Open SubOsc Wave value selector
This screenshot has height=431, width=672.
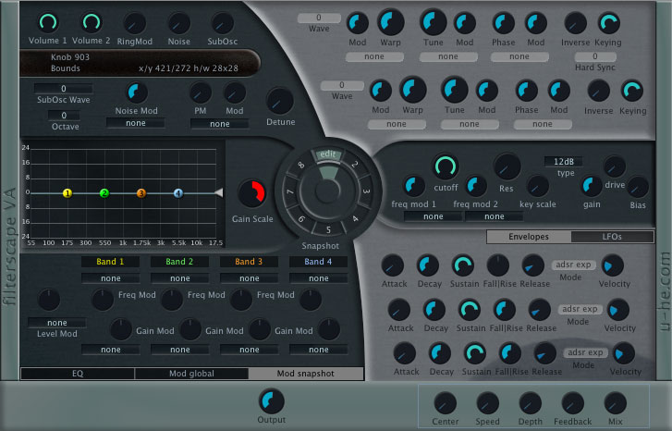(64, 89)
